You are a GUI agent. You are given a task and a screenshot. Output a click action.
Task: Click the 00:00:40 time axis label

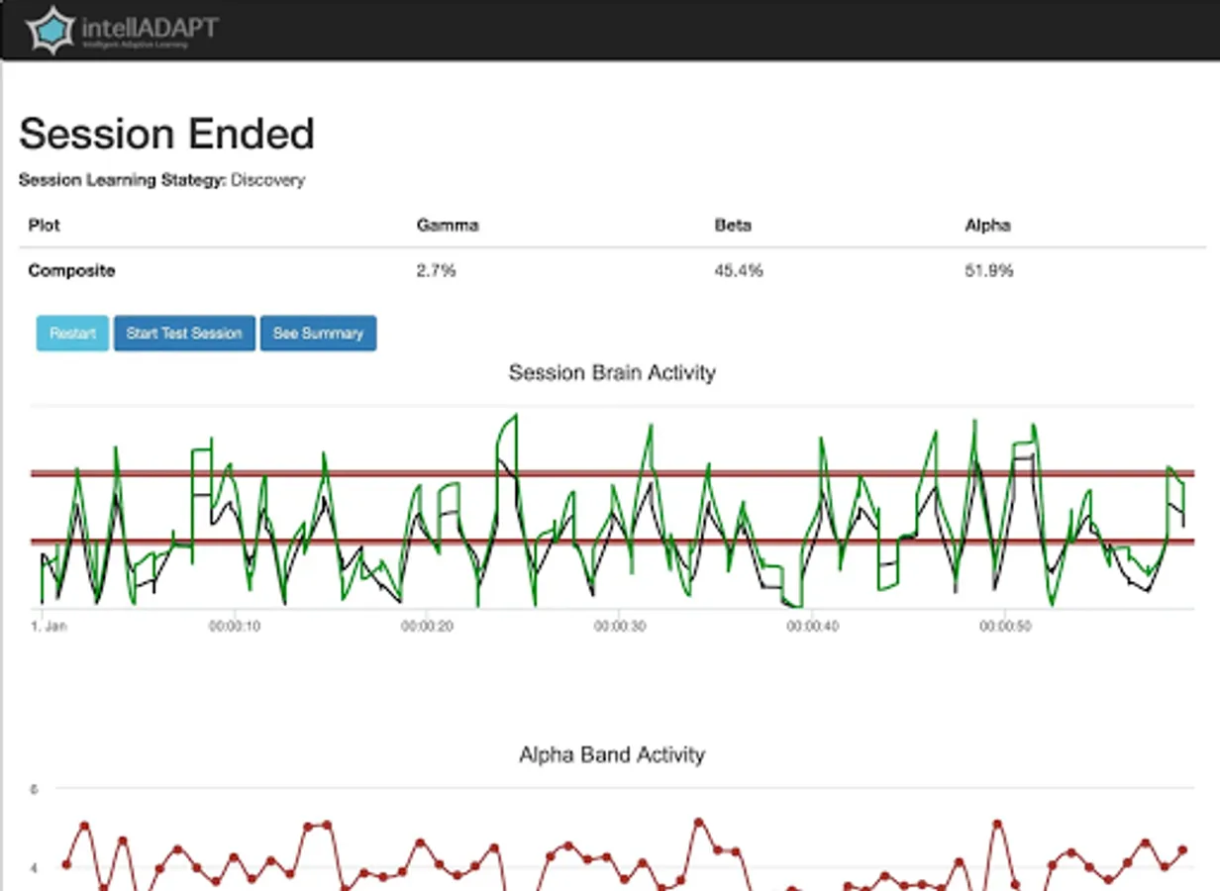(812, 626)
